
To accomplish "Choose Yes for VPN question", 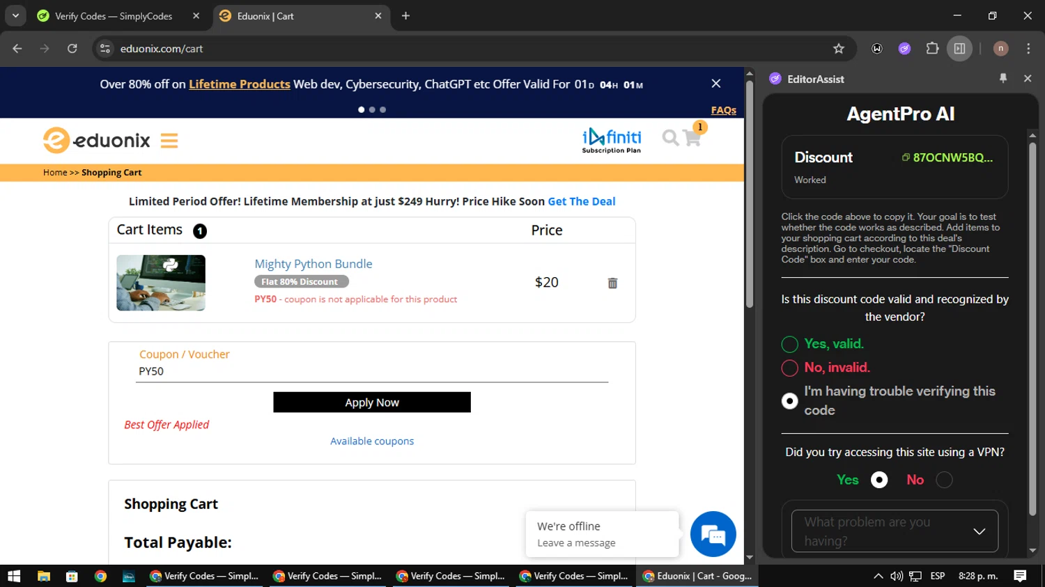I will (x=879, y=480).
